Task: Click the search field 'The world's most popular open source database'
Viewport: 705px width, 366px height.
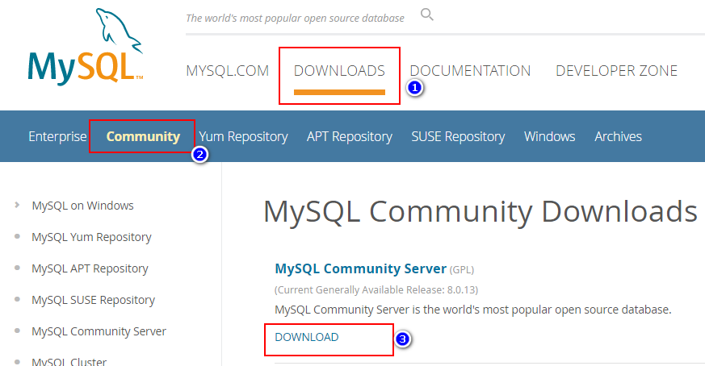Action: click(295, 18)
